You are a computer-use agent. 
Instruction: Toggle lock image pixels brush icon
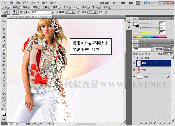click(143, 54)
